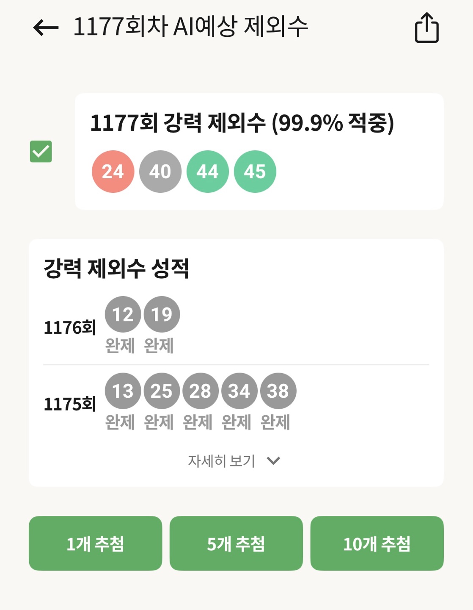Image resolution: width=473 pixels, height=610 pixels.
Task: Open the share icon at top right
Action: click(x=426, y=28)
